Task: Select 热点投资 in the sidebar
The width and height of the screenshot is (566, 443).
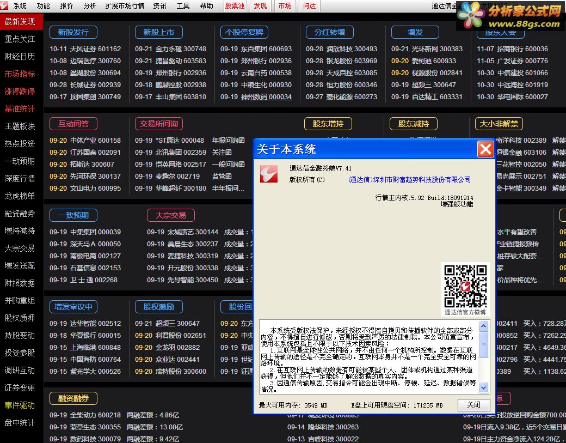Action: pos(20,143)
